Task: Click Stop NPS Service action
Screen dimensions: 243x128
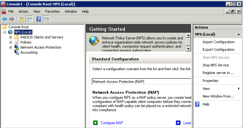Action: [215, 65]
